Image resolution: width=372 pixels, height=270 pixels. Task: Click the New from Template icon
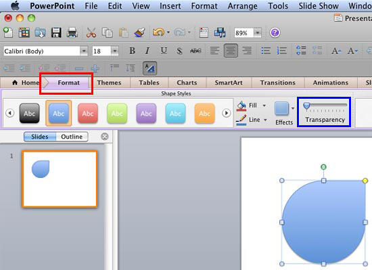[24, 32]
